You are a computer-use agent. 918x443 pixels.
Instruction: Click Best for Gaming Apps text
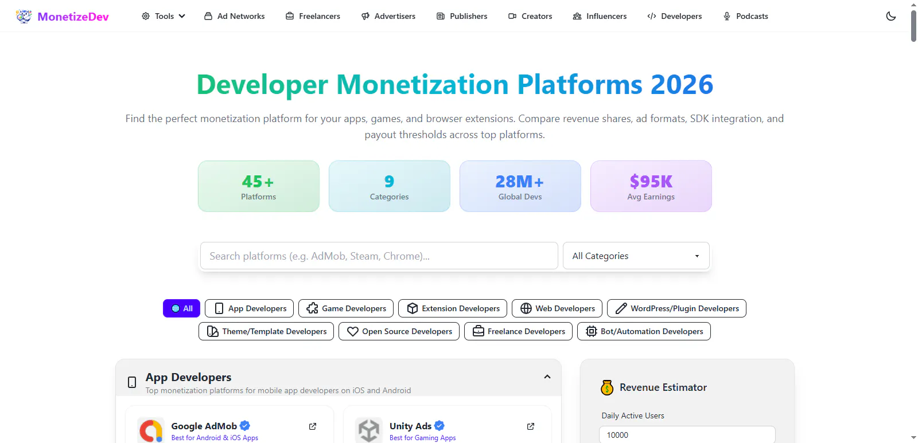[423, 438]
